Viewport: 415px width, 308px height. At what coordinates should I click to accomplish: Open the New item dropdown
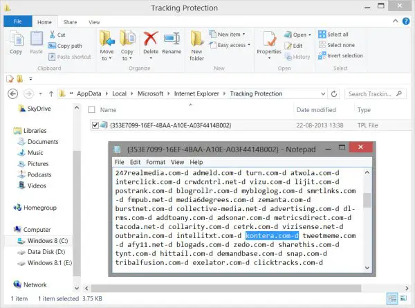[x=227, y=34]
